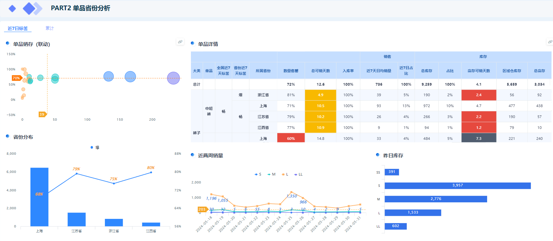553x241 pixels.
Task: Click the 裤子 category cell
Action: pyautogui.click(x=197, y=133)
